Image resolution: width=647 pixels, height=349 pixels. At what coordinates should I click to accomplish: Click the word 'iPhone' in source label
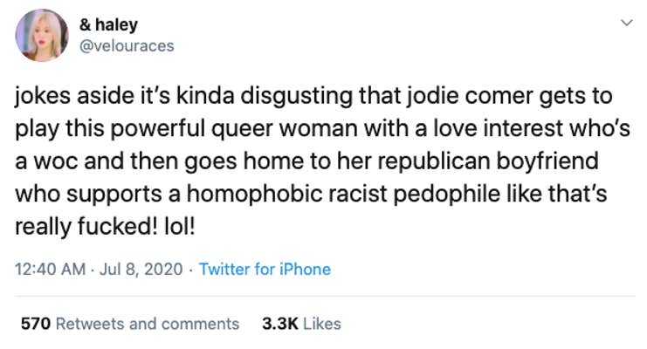click(x=305, y=270)
